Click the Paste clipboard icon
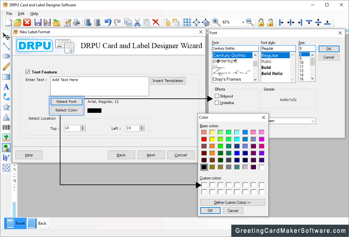Image resolution: width=349 pixels, height=237 pixels. pos(146,22)
